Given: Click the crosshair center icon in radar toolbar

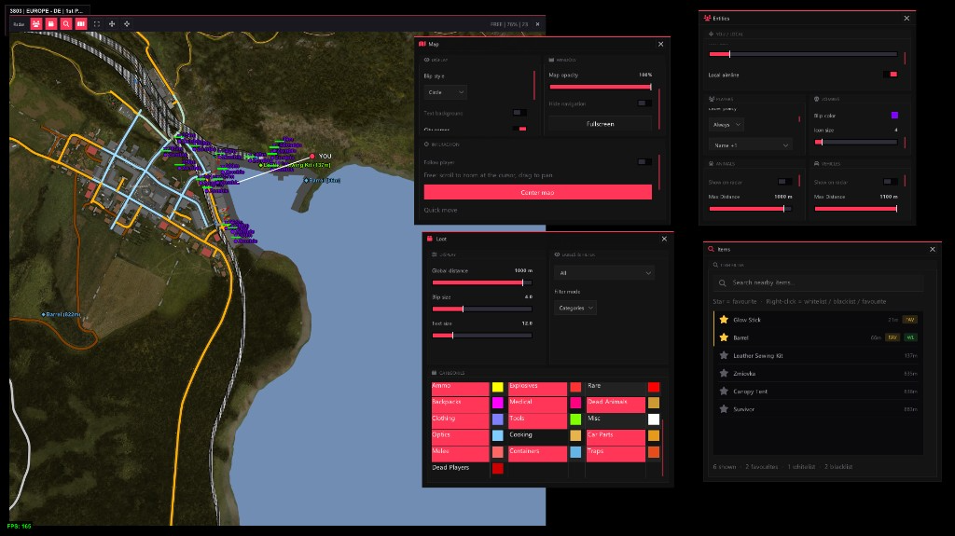Looking at the screenshot, I should pyautogui.click(x=127, y=23).
